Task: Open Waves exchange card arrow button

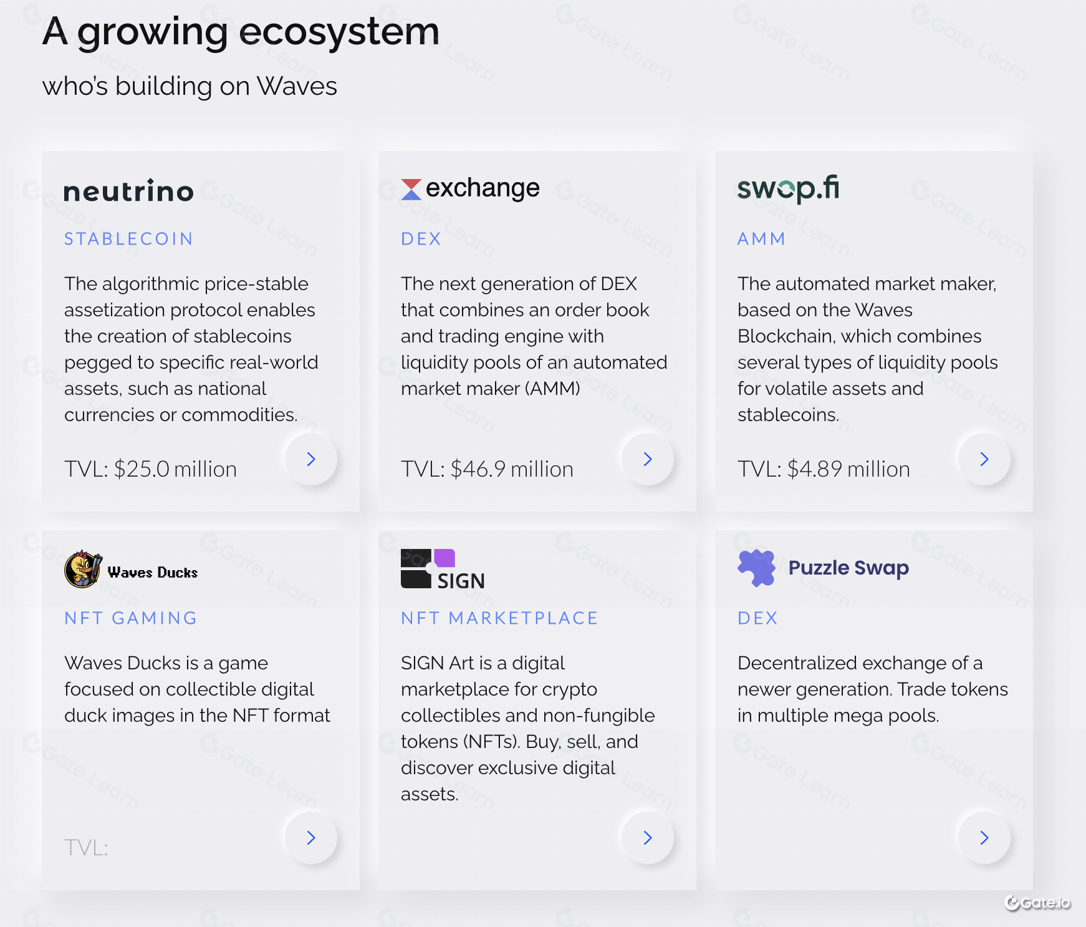Action: pos(648,460)
